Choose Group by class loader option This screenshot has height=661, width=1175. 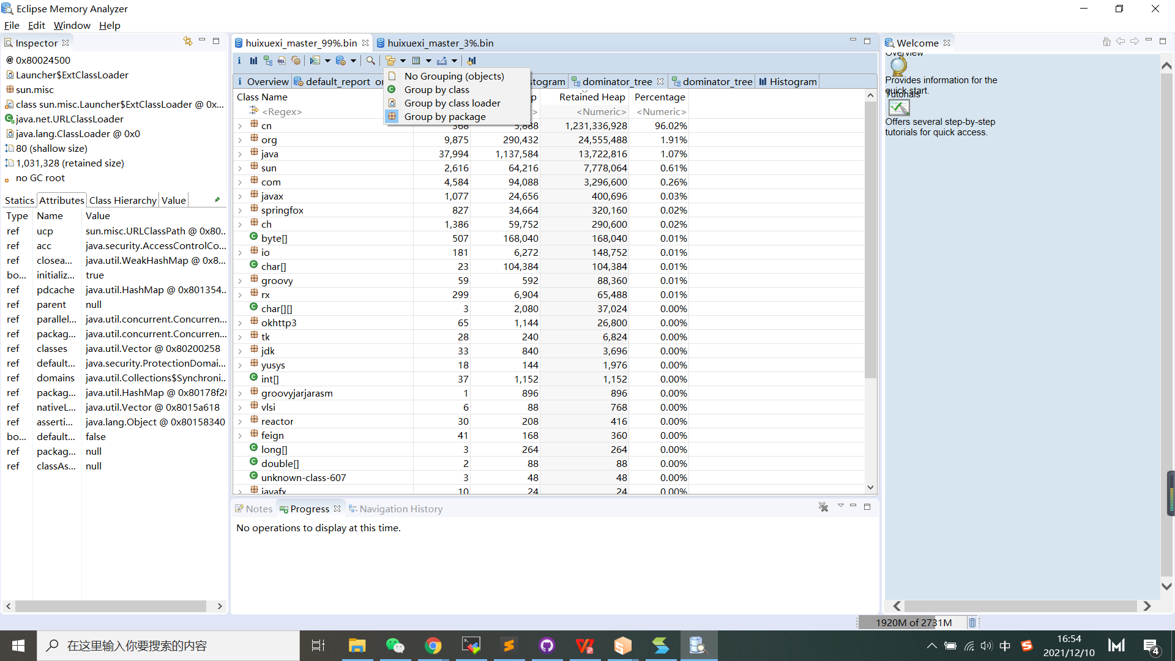(452, 103)
